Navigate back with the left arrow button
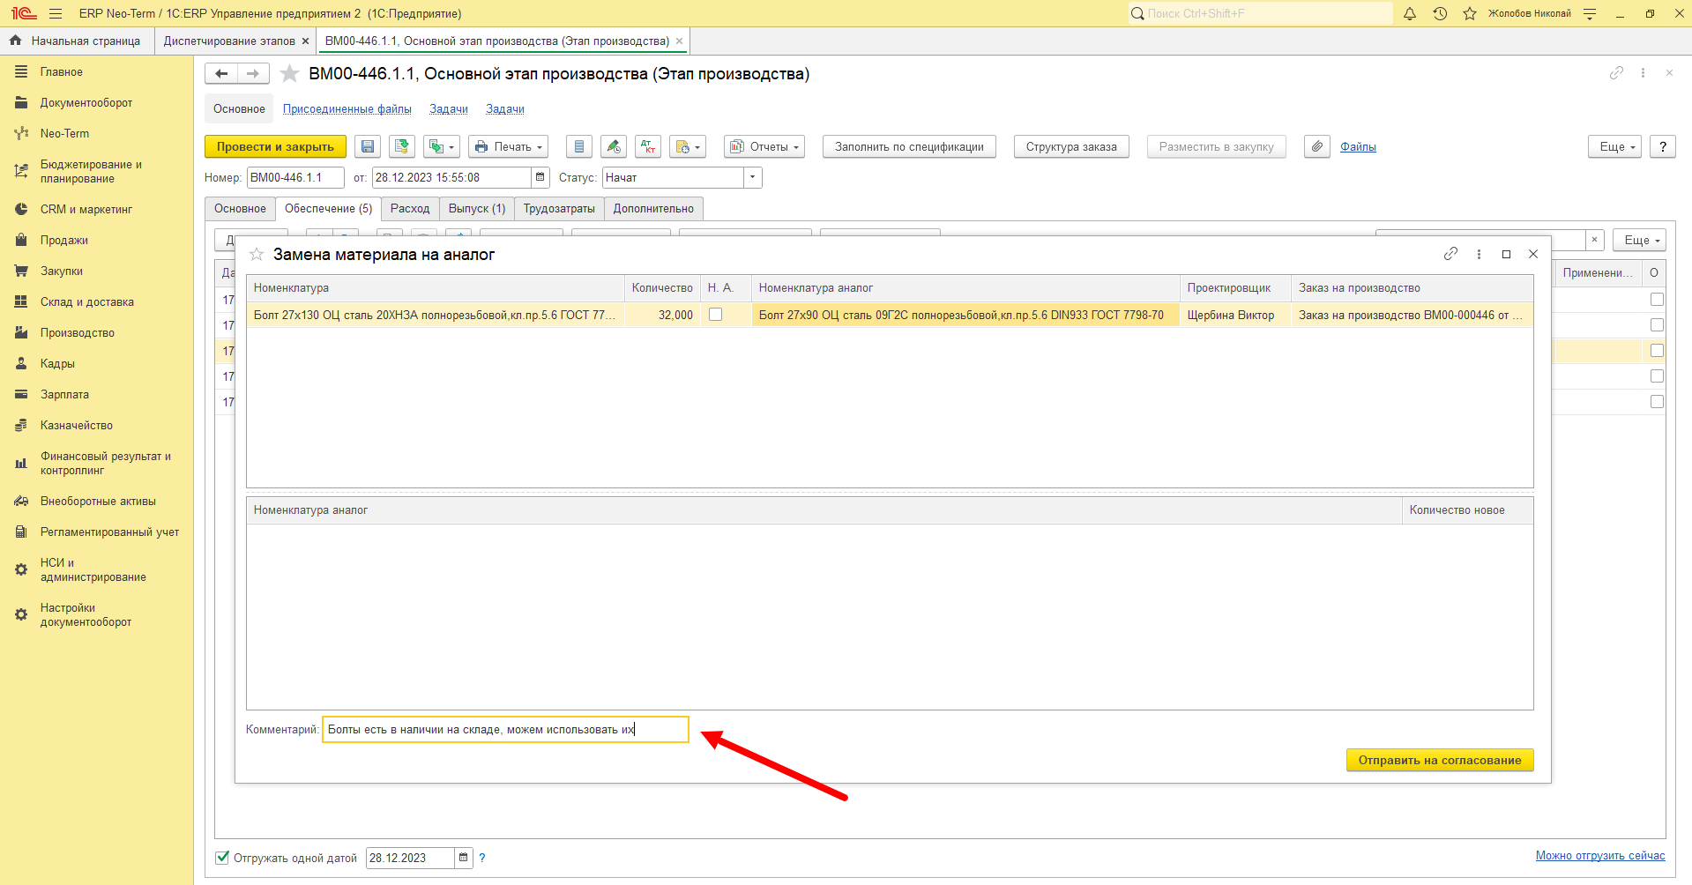This screenshot has height=885, width=1692. pos(221,74)
